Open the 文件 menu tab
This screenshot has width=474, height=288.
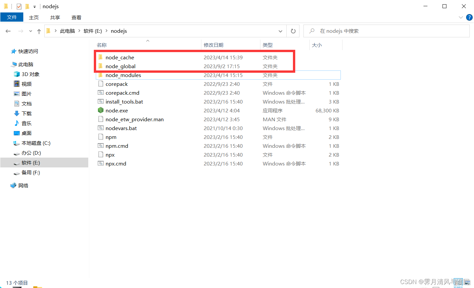tap(12, 17)
